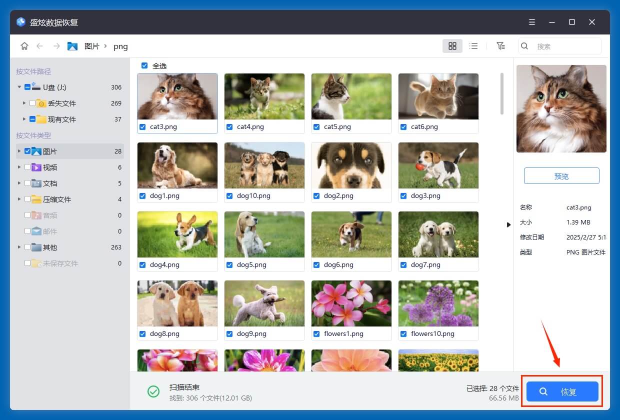Check the 丢失文件 checkbox

click(32, 103)
